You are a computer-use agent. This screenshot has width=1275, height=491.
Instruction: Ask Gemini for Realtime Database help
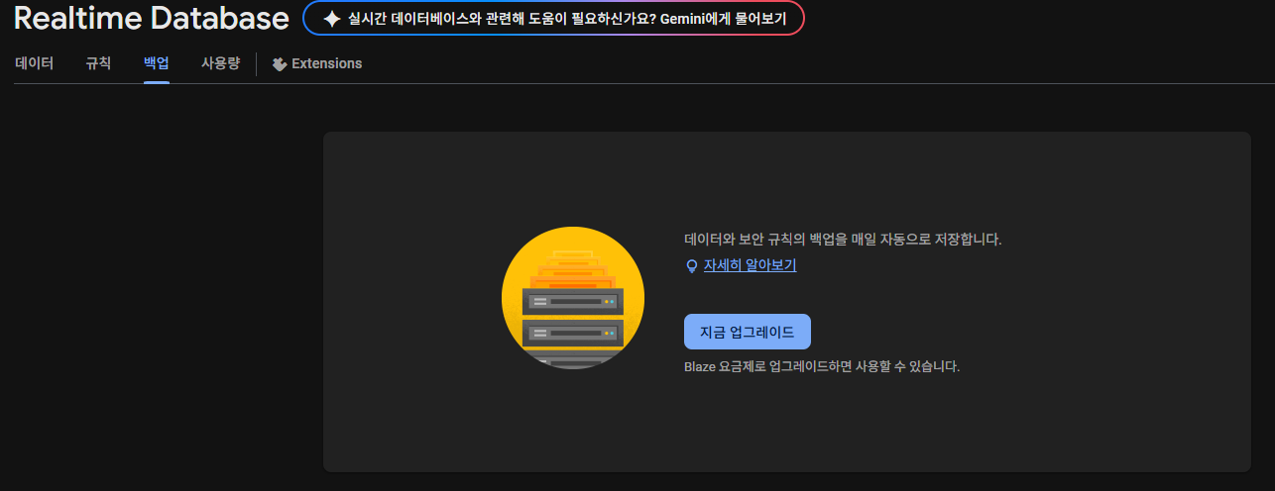553,18
